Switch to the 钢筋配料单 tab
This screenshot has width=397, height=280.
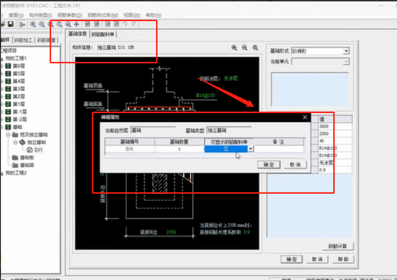pyautogui.click(x=103, y=34)
